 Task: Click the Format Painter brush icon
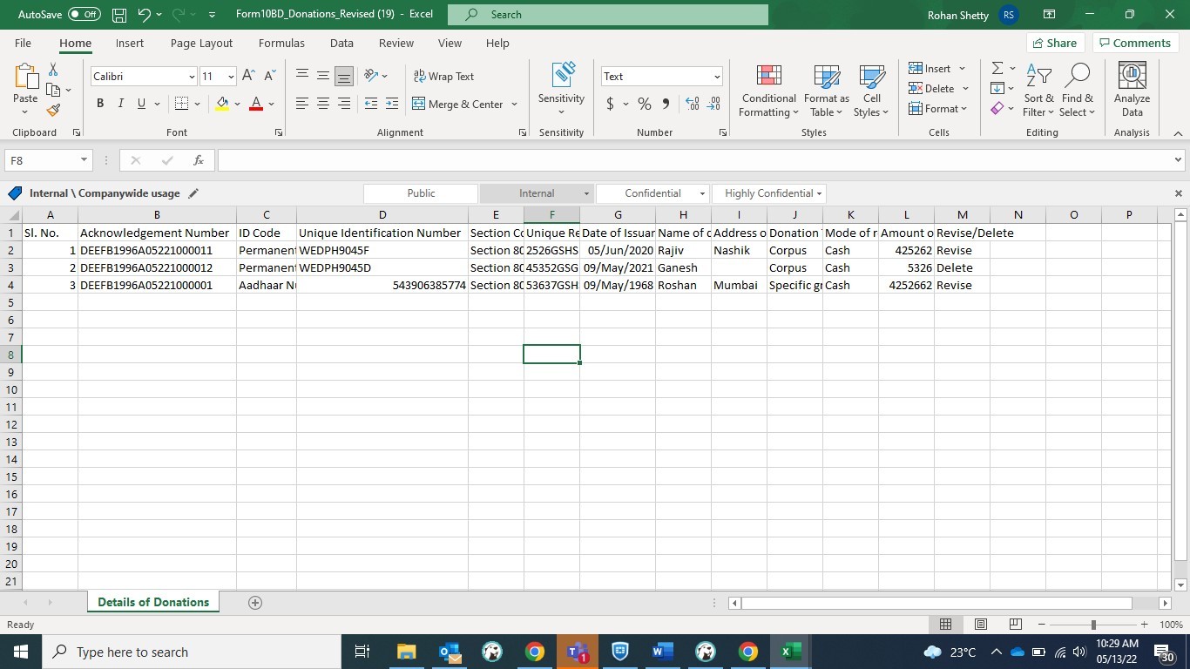(x=53, y=110)
